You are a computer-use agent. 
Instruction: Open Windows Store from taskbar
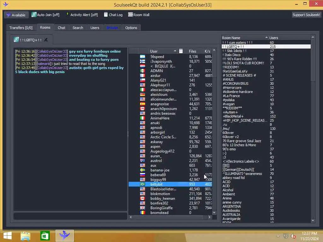click(x=45, y=236)
